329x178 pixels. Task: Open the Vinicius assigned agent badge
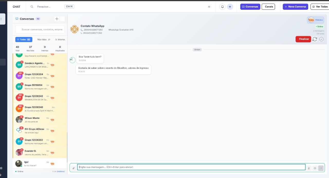pyautogui.click(x=315, y=20)
